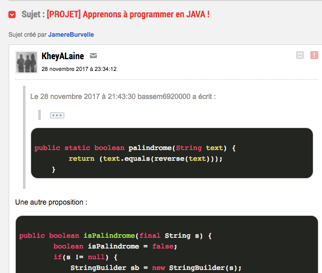Click 'return' line in quoted code
Image resolution: width=322 pixels, height=273 pixels.
tap(146, 159)
